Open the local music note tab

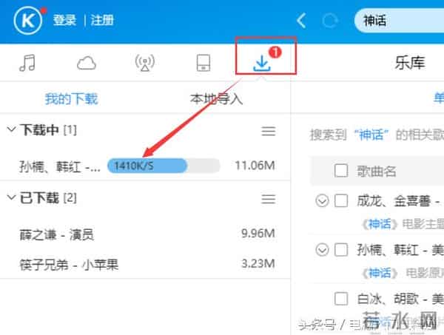(x=27, y=63)
